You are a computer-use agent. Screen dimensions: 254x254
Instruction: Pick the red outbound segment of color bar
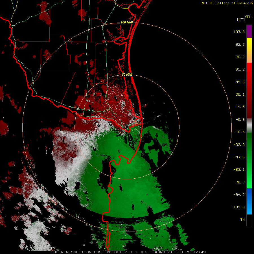coord(249,90)
